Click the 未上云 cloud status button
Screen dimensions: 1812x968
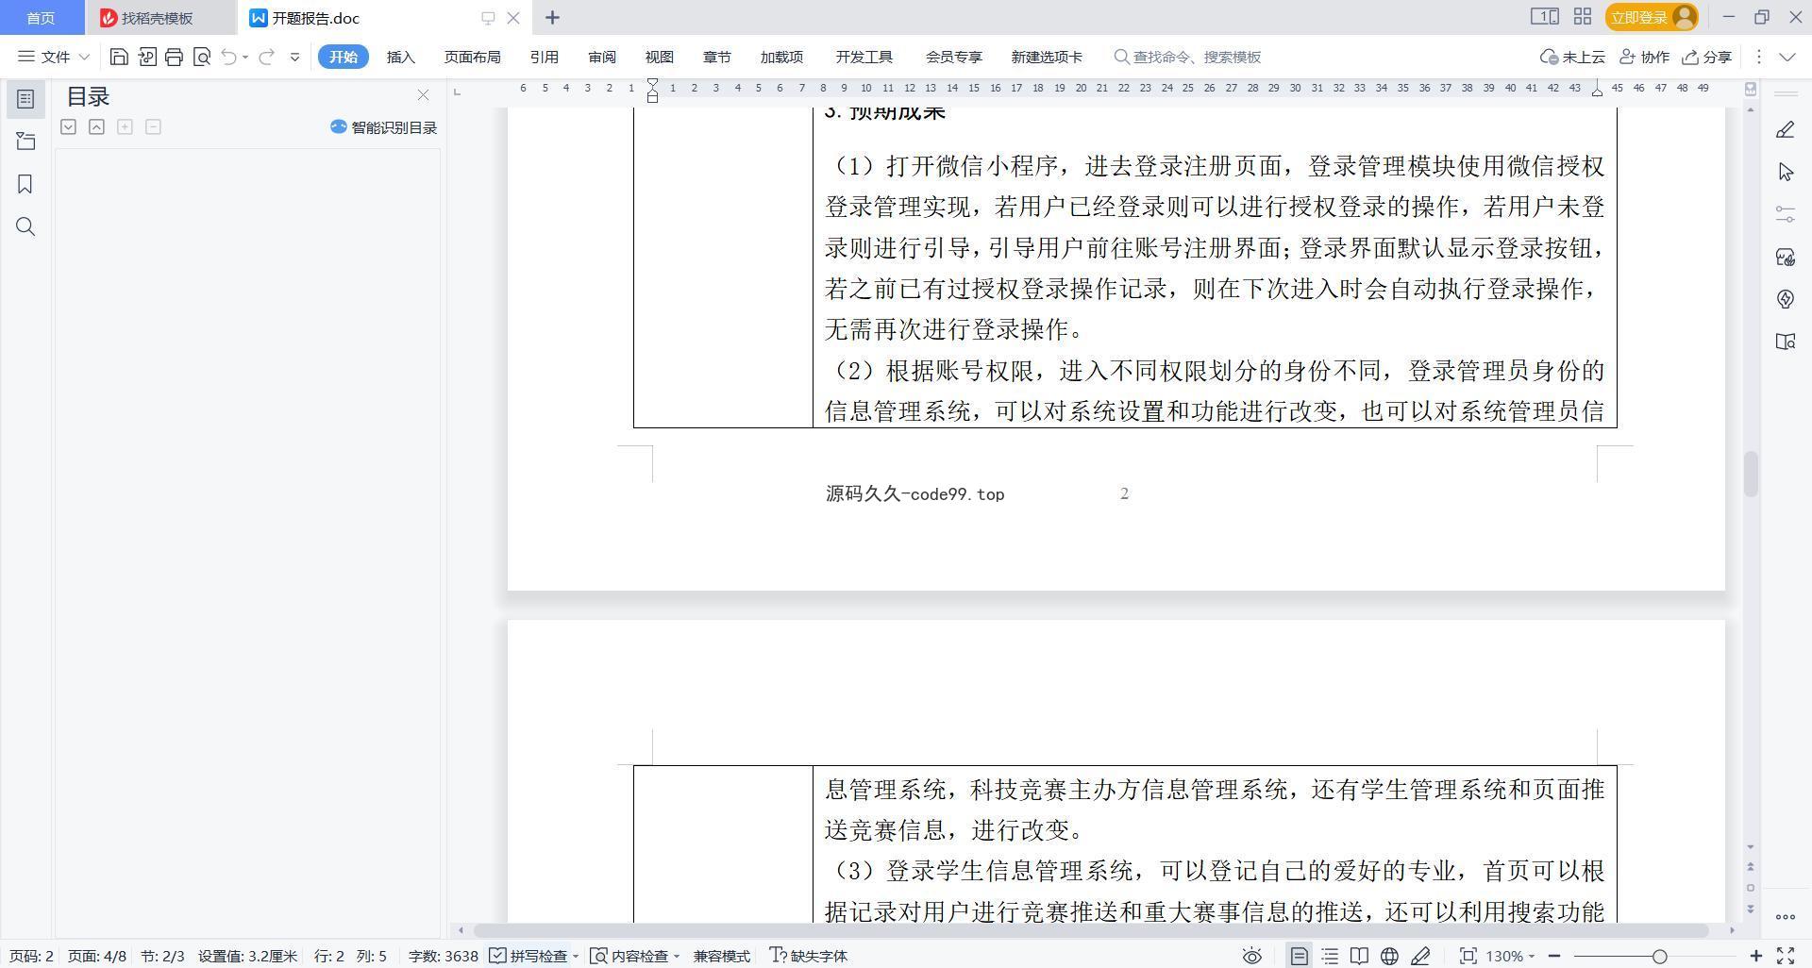click(1572, 57)
